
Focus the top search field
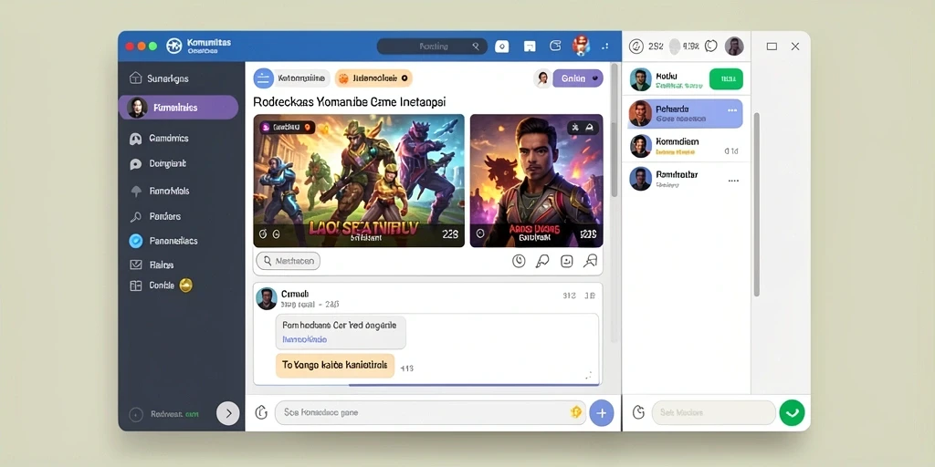pyautogui.click(x=432, y=47)
